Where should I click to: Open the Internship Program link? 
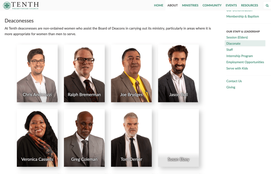(x=239, y=56)
